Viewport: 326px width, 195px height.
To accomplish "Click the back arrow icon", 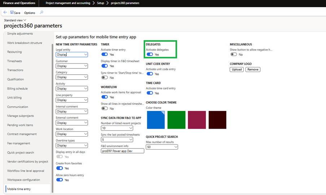I will coord(5,13).
